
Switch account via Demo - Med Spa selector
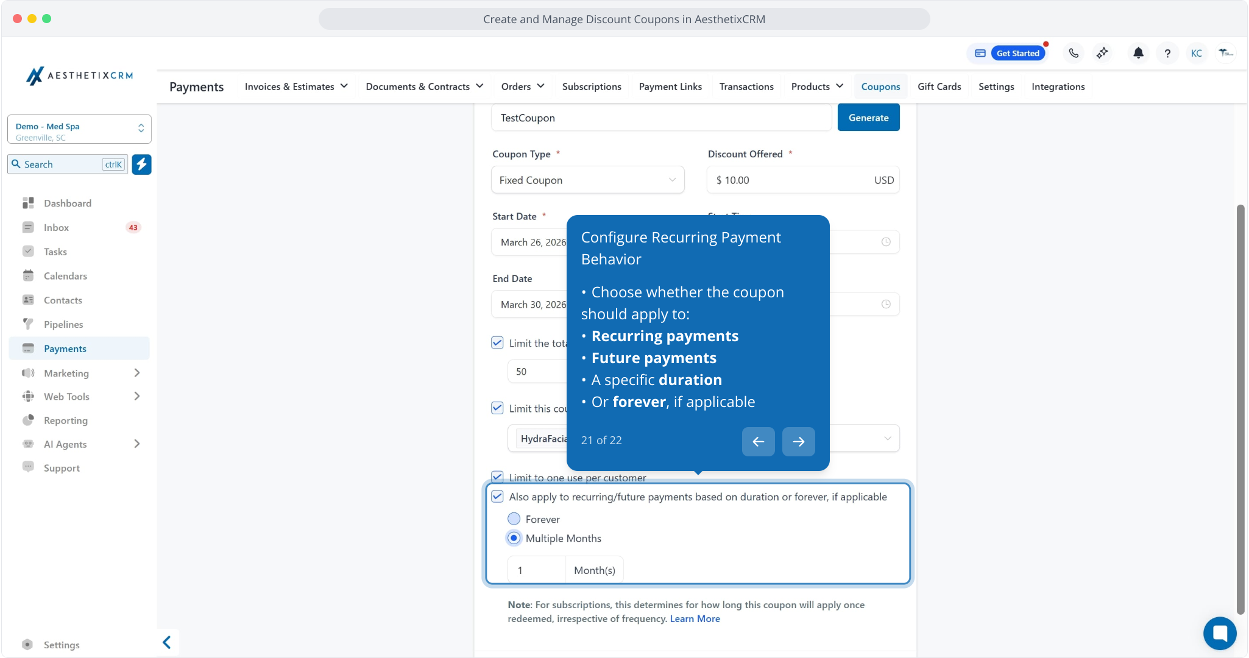pos(79,130)
